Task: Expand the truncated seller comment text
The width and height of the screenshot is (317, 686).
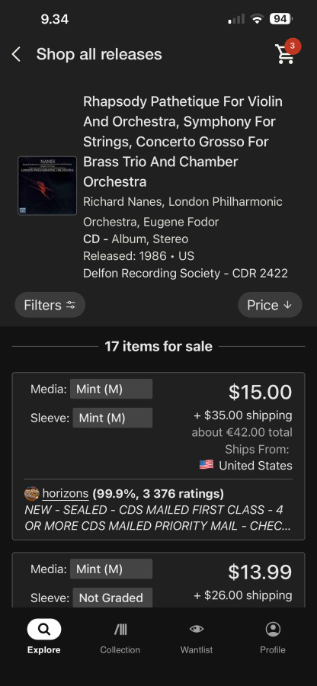Action: pos(158,518)
